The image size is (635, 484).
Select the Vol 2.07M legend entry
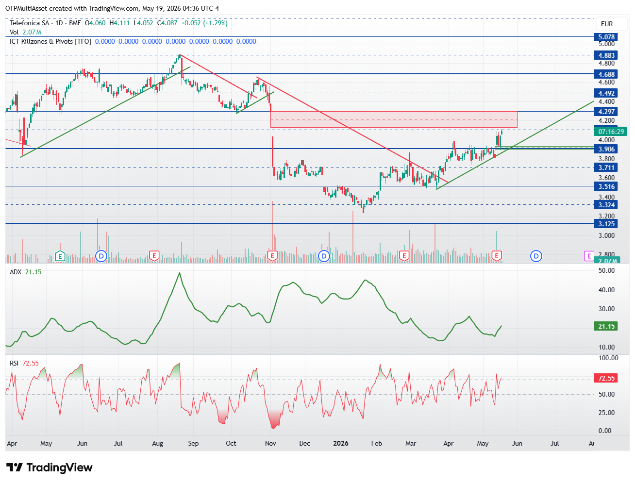pos(25,32)
